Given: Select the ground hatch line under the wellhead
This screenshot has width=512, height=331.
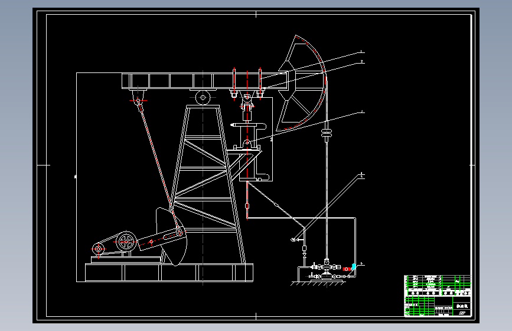Looking at the screenshot, I should pyautogui.click(x=318, y=284).
